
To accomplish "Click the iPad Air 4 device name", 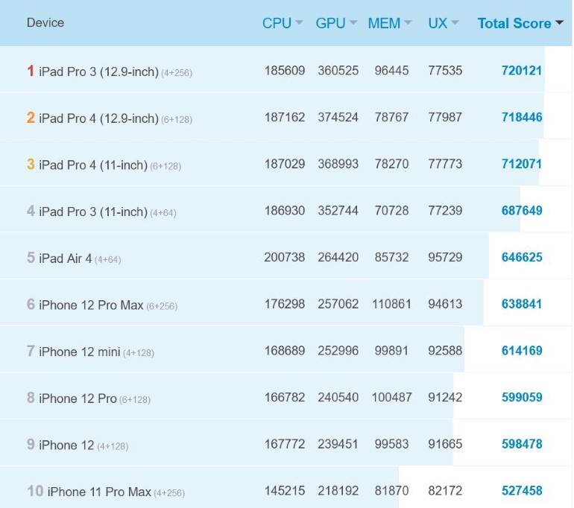I will (x=66, y=258).
